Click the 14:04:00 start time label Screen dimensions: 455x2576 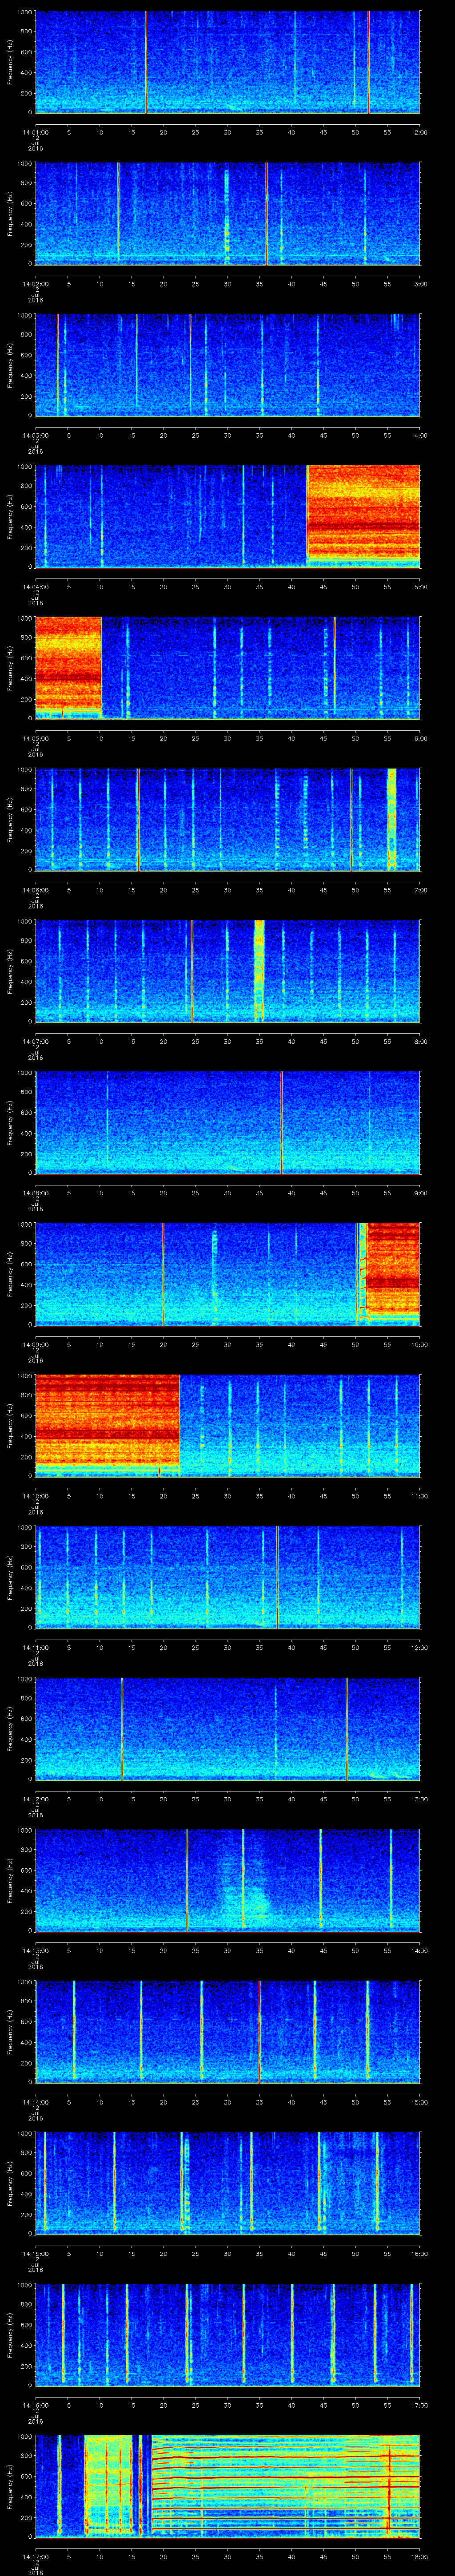coord(36,586)
